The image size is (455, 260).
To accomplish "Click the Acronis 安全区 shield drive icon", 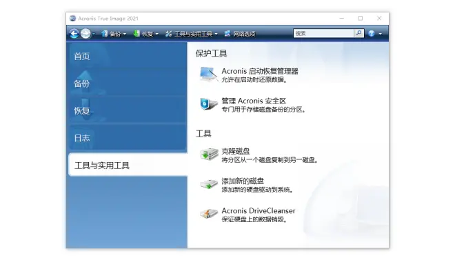I will point(208,104).
